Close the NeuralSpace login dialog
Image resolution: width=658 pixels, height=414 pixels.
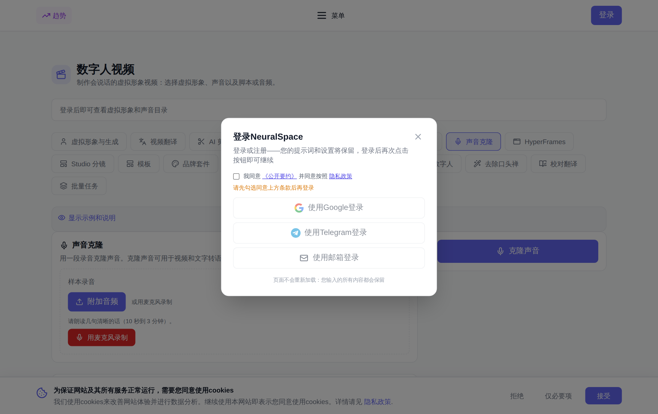tap(418, 137)
